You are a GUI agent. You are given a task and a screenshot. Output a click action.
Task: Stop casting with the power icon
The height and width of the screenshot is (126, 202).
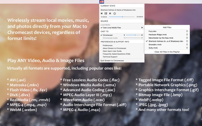(x=115, y=13)
